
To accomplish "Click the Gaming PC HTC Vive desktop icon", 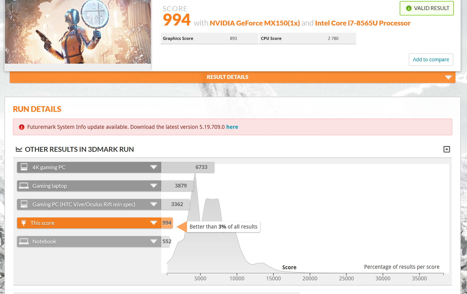I will (24, 204).
